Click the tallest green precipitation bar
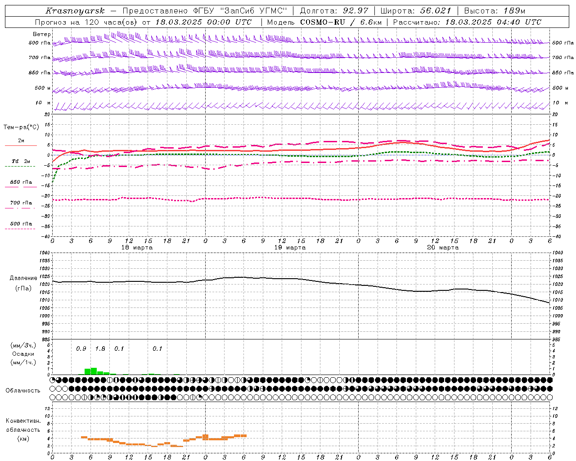The image size is (576, 461). click(x=94, y=371)
